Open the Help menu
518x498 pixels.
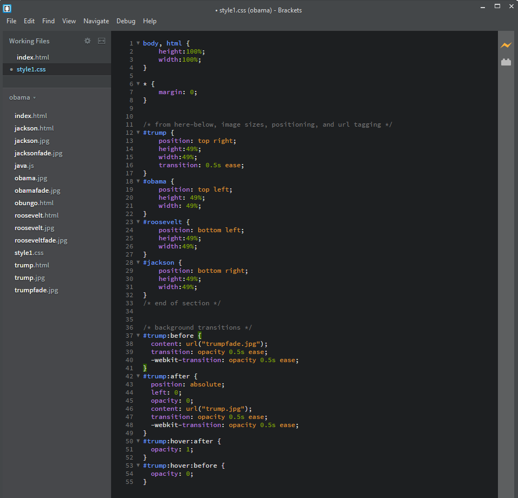point(150,21)
